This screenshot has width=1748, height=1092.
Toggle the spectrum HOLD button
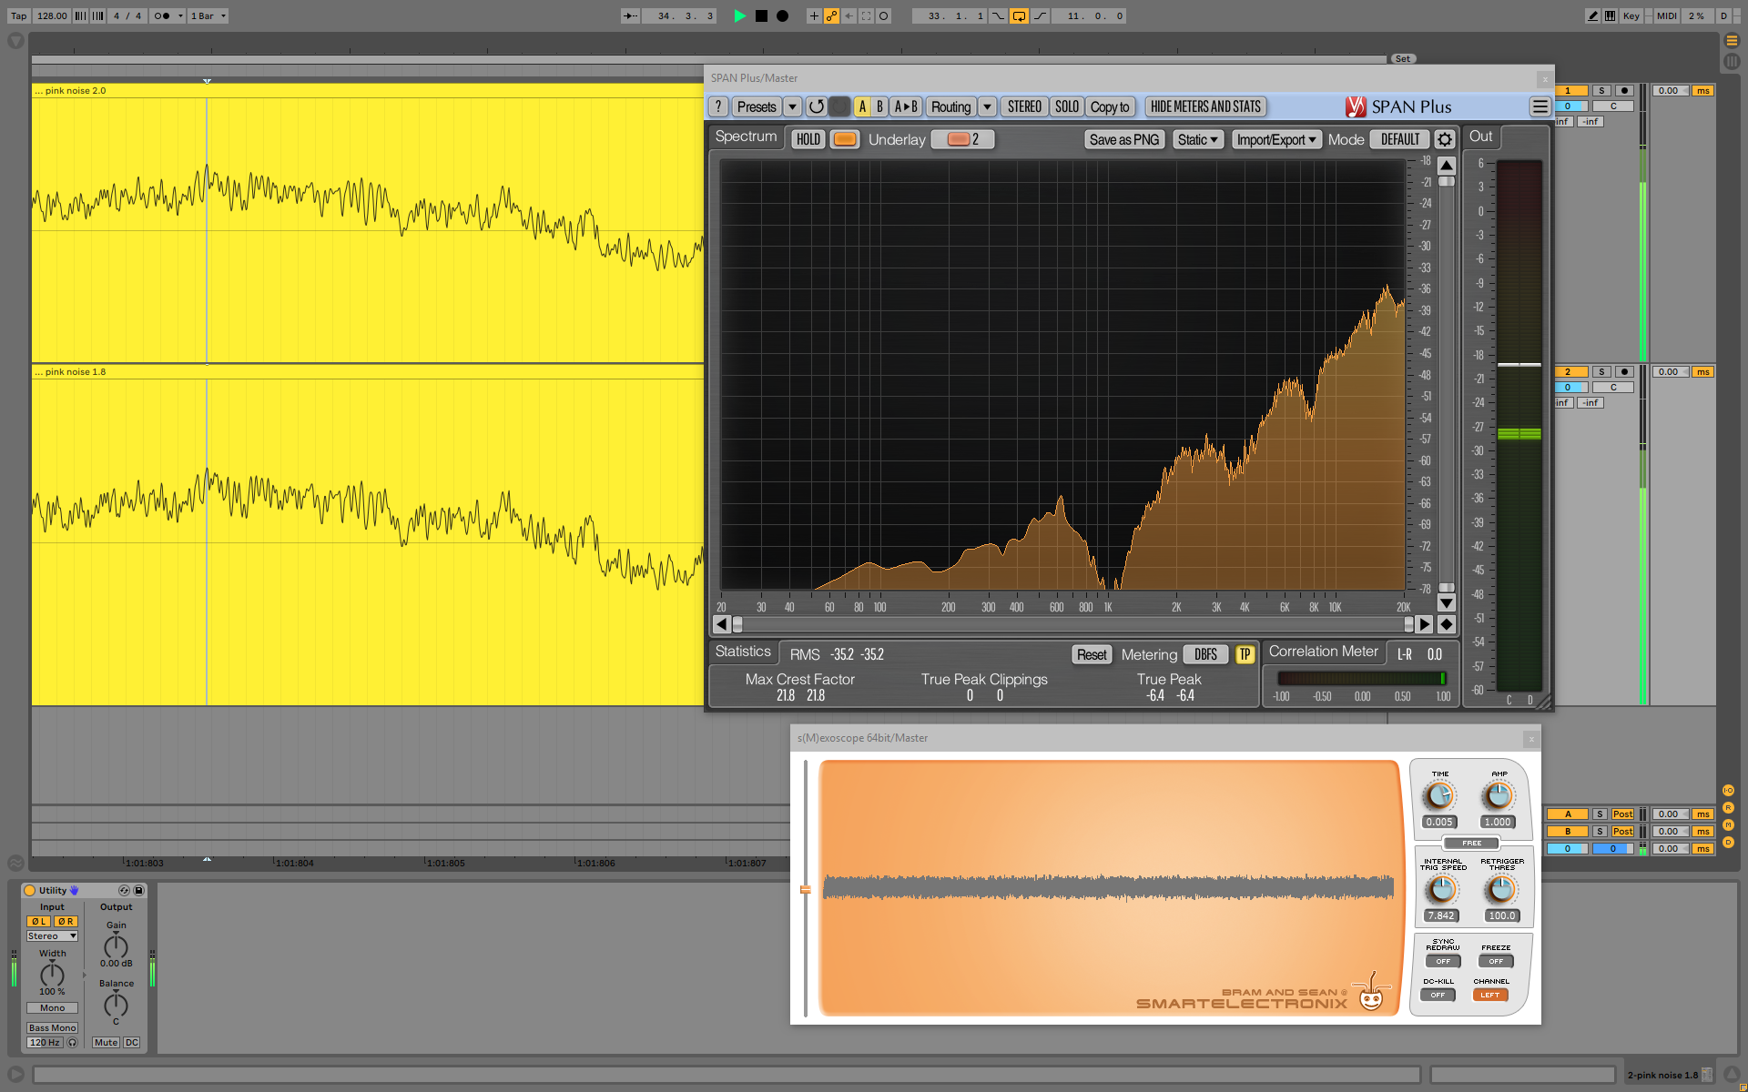(808, 139)
